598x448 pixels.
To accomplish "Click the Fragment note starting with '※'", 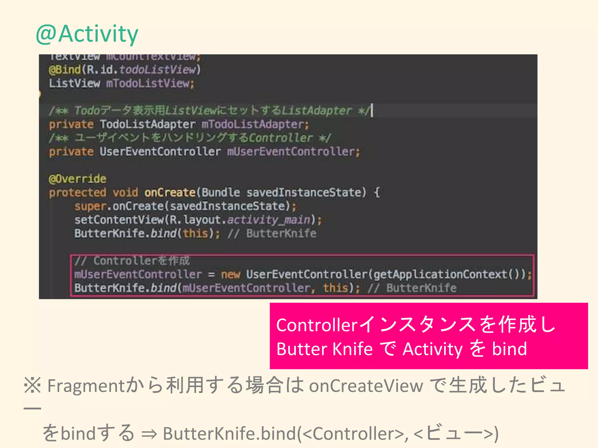I will pos(295,394).
